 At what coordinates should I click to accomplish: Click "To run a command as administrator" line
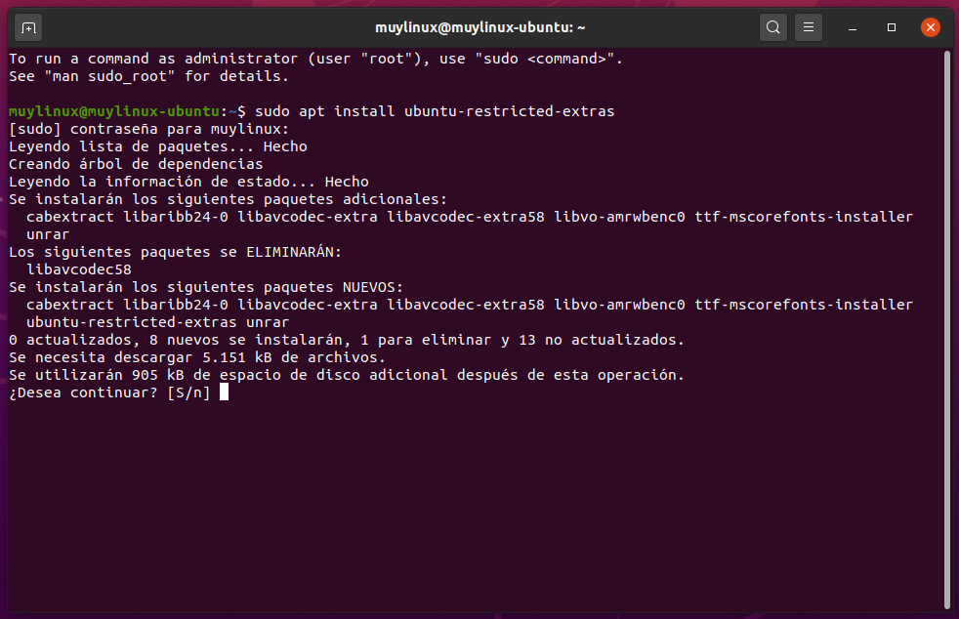(315, 59)
